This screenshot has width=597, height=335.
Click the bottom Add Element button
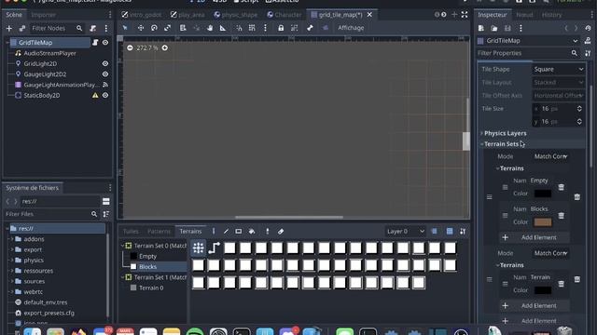coord(535,321)
